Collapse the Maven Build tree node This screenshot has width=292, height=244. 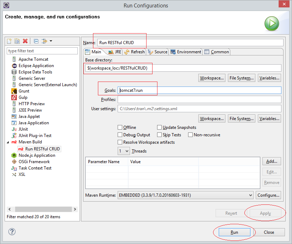pyautogui.click(x=8, y=142)
